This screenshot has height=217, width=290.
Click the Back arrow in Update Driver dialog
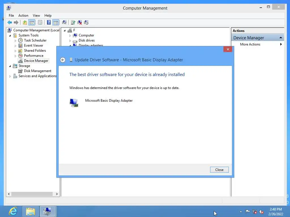[63, 60]
